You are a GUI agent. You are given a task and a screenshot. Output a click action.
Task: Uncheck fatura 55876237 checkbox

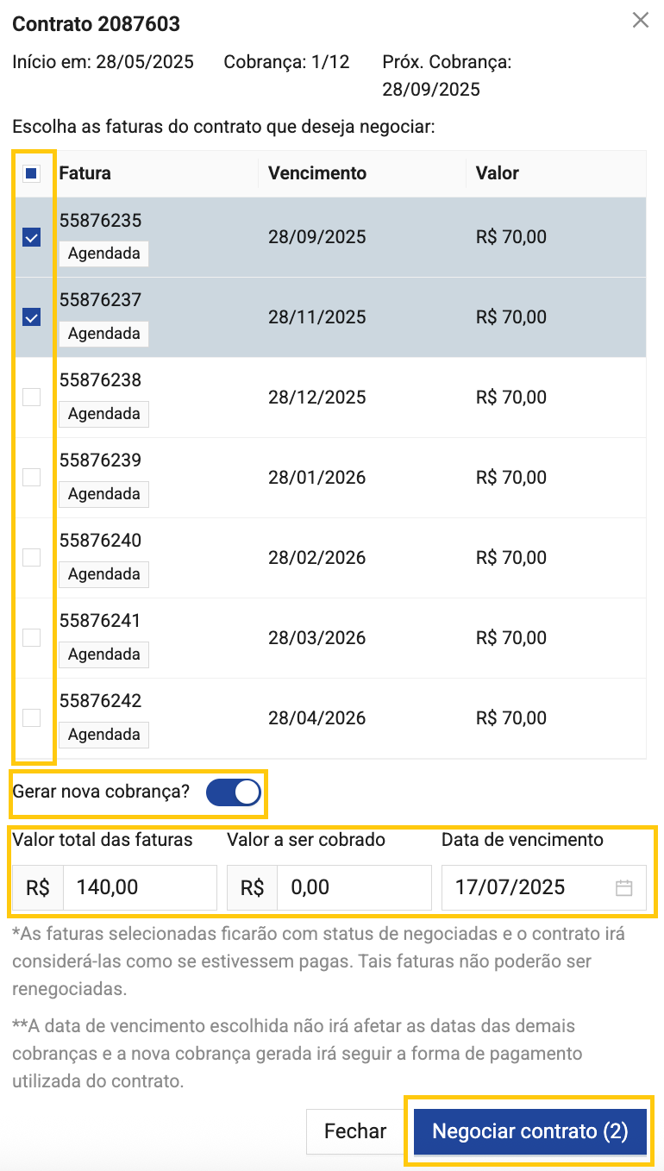pos(31,317)
